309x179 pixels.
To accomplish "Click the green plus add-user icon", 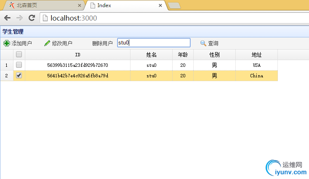I will (6, 43).
